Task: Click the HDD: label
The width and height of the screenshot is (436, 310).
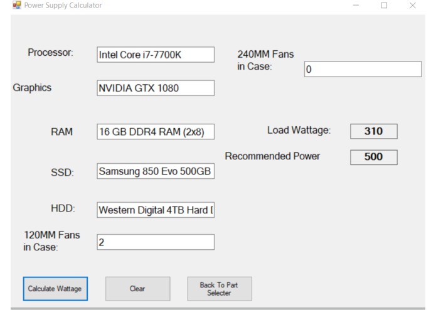Action: tap(63, 208)
